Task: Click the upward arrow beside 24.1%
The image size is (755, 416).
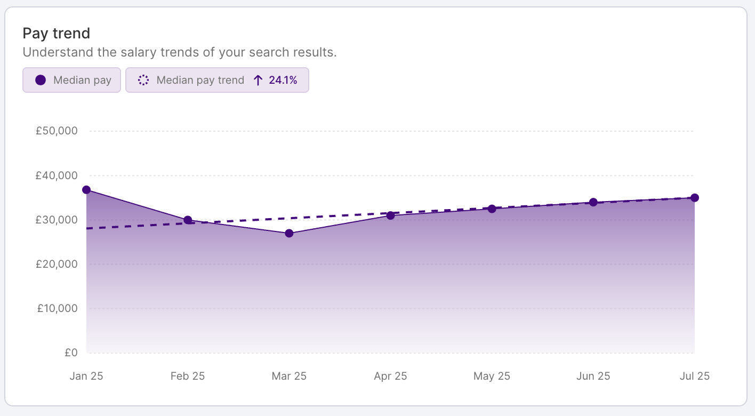Action: coord(258,80)
